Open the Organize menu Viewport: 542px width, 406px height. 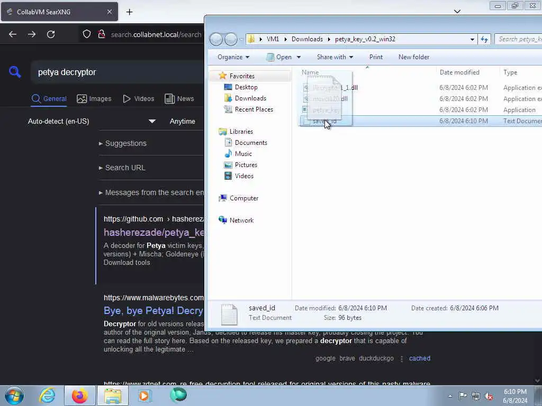click(x=233, y=57)
